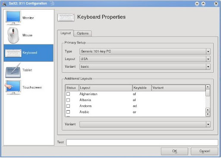The image size is (221, 158).
Task: Click the bottom scroll-down arrow of layouts list
Action: 208,114
